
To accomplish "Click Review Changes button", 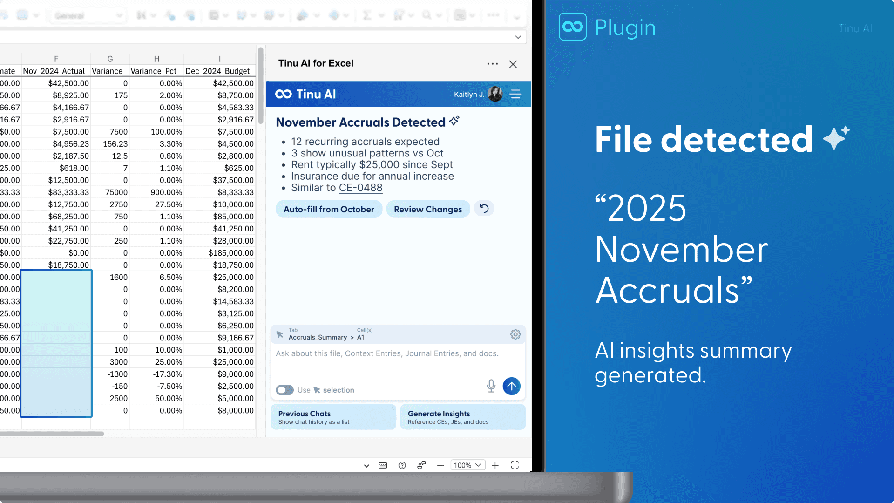I will 427,209.
